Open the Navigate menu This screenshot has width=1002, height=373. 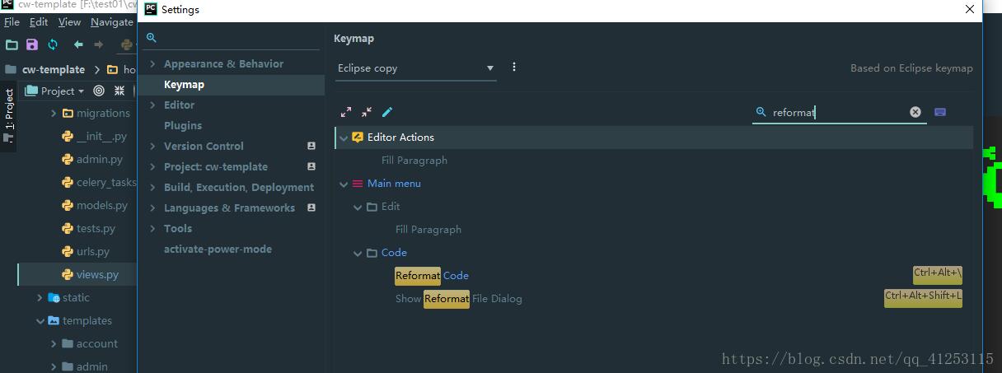coord(111,22)
